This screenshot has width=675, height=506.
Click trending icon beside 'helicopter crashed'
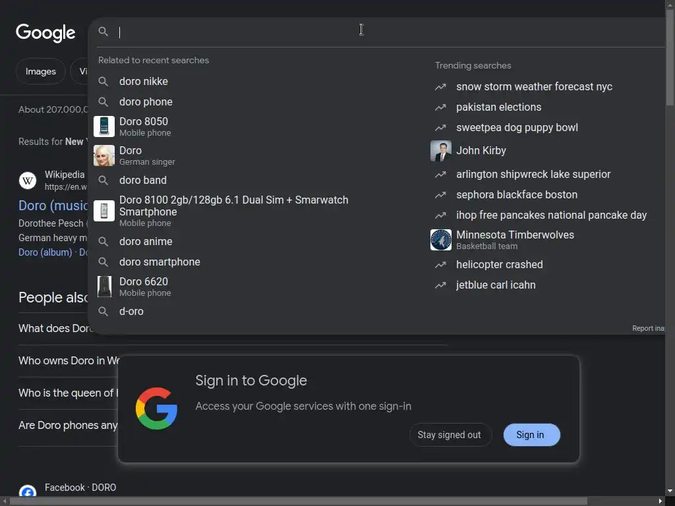point(440,265)
